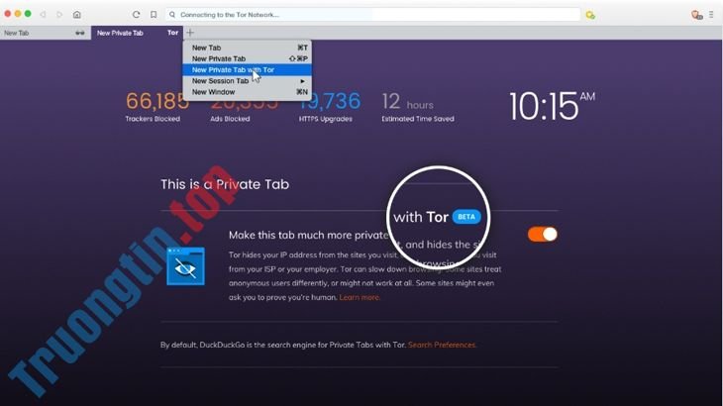The height and width of the screenshot is (406, 723).
Task: Switch to the New Tab tab
Action: point(46,33)
